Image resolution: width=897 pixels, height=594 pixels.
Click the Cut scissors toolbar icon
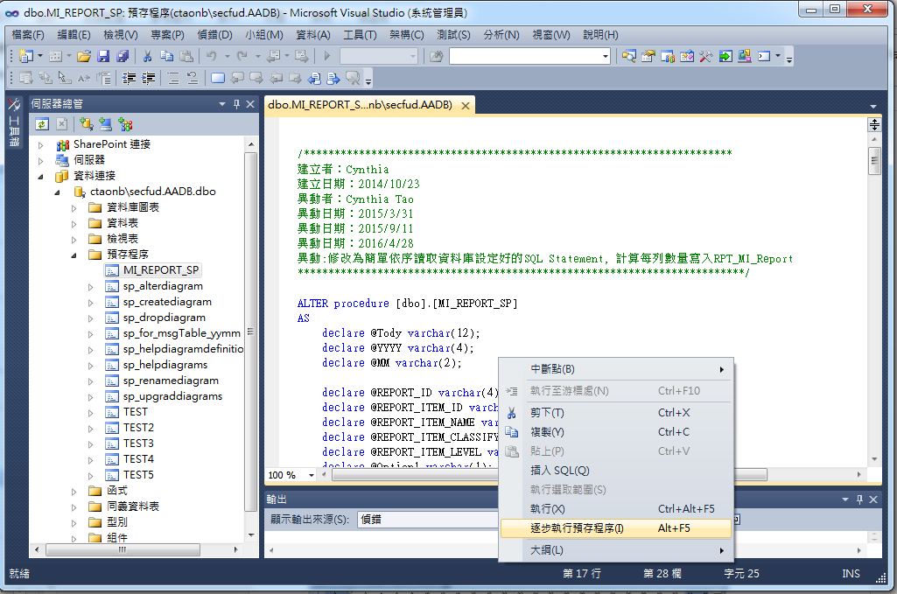[x=147, y=56]
